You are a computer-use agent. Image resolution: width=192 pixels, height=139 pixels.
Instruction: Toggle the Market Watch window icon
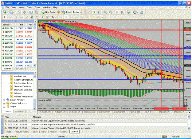tap(19, 12)
